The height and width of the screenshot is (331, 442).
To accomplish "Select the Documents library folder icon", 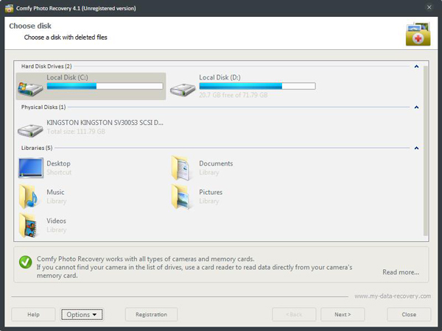I will coord(180,168).
